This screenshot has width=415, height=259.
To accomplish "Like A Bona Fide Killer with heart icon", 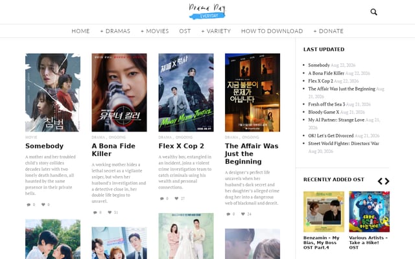I will click(110, 212).
